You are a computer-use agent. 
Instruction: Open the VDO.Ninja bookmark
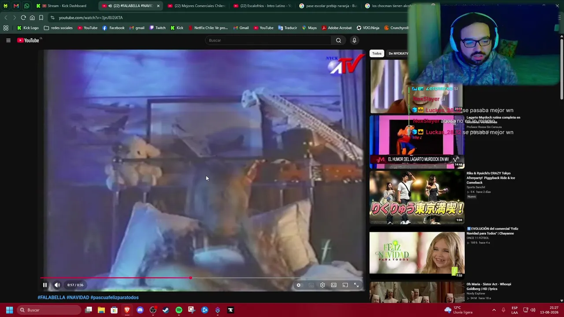tap(368, 28)
